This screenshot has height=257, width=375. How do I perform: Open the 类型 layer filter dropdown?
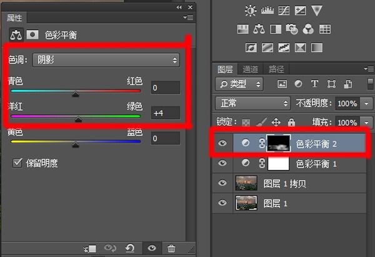(x=239, y=84)
